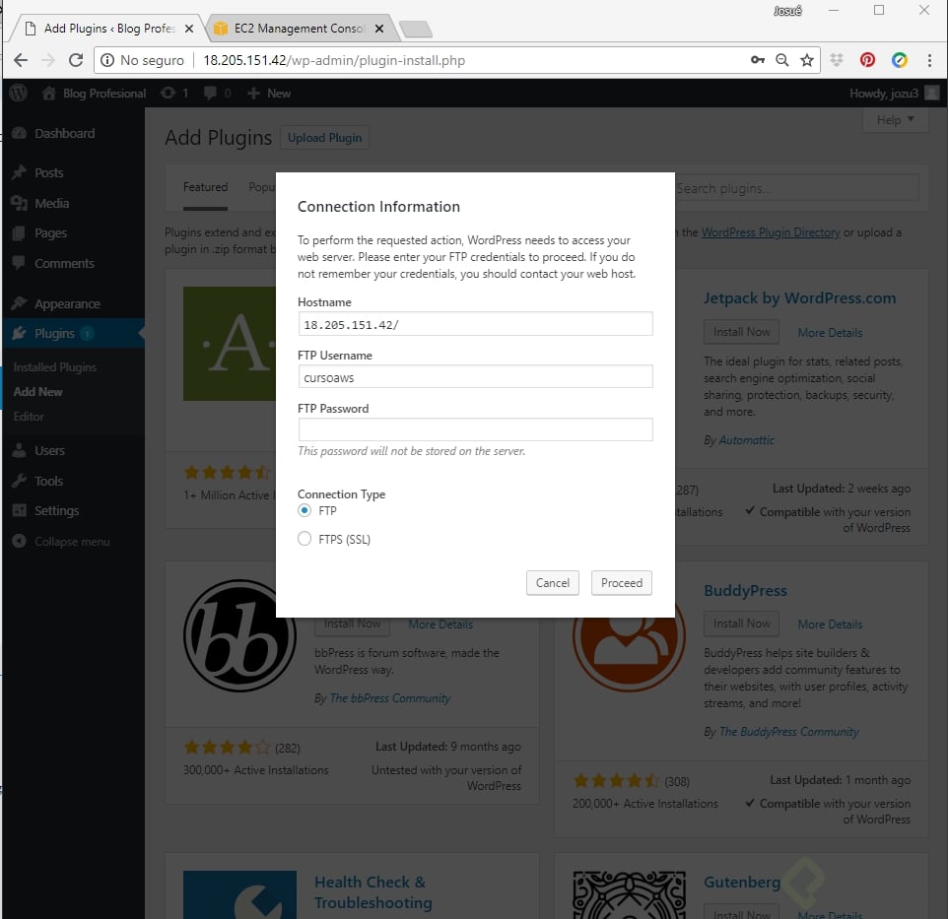The height and width of the screenshot is (919, 948).
Task: Select the FTPS (SSL) connection type
Action: coord(305,539)
